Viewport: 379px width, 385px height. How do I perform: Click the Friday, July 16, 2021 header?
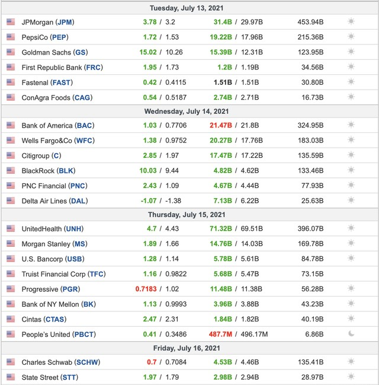187,348
